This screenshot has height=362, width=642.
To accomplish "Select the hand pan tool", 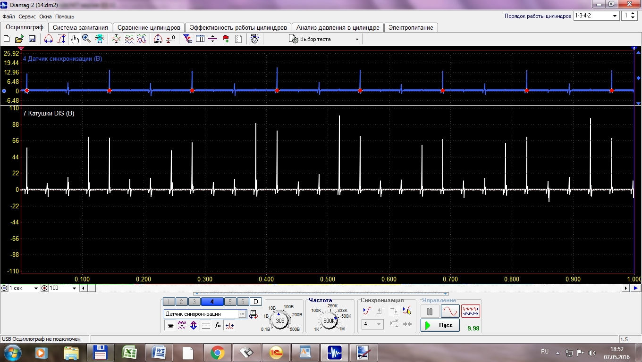I will pos(74,39).
